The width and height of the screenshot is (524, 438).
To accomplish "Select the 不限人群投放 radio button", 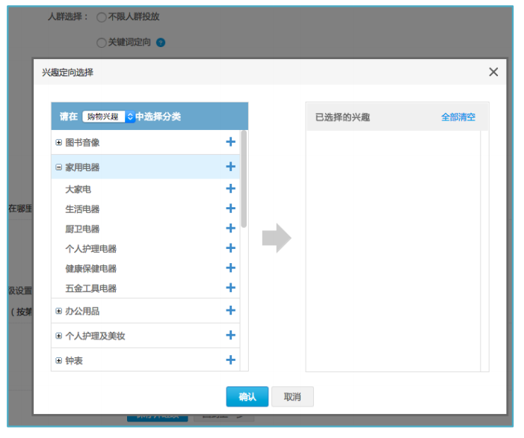I will (101, 17).
